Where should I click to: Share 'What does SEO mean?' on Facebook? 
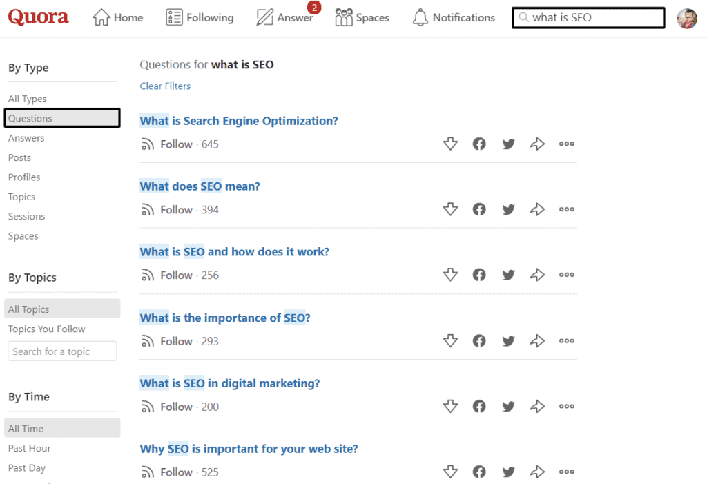coord(479,209)
